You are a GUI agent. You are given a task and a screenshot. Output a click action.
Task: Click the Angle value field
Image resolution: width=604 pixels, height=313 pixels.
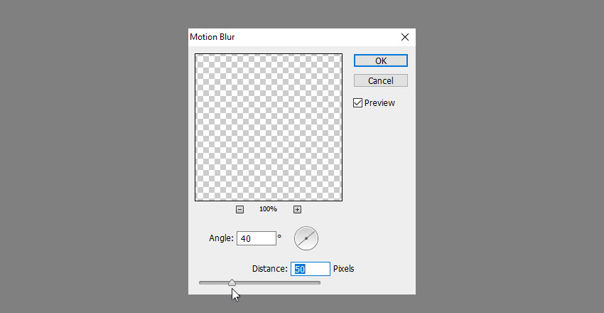click(257, 238)
